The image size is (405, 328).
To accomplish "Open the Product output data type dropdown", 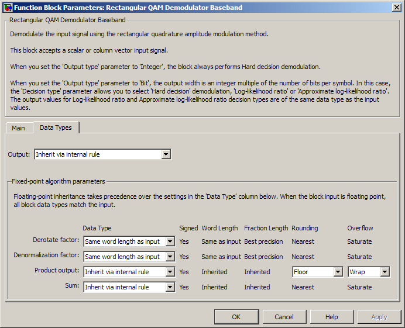I will click(129, 272).
